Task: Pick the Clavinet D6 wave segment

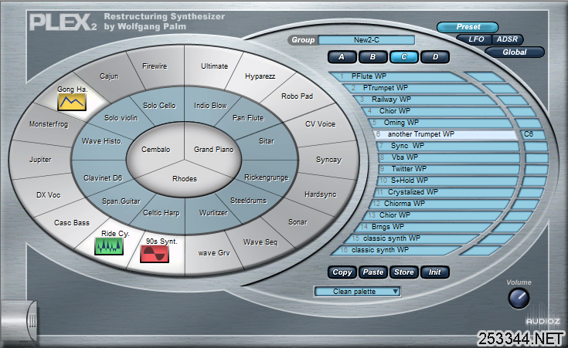Action: (103, 178)
